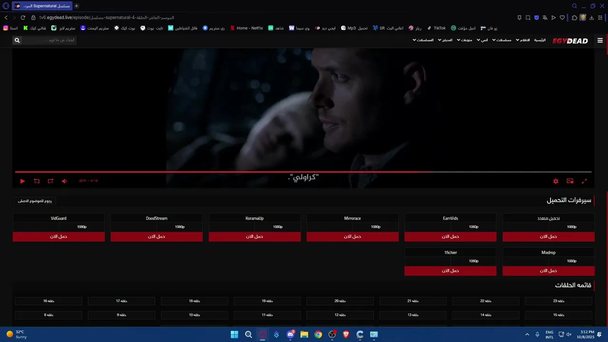Seek on the red video progress bar
This screenshot has width=608, height=342.
pyautogui.click(x=303, y=171)
